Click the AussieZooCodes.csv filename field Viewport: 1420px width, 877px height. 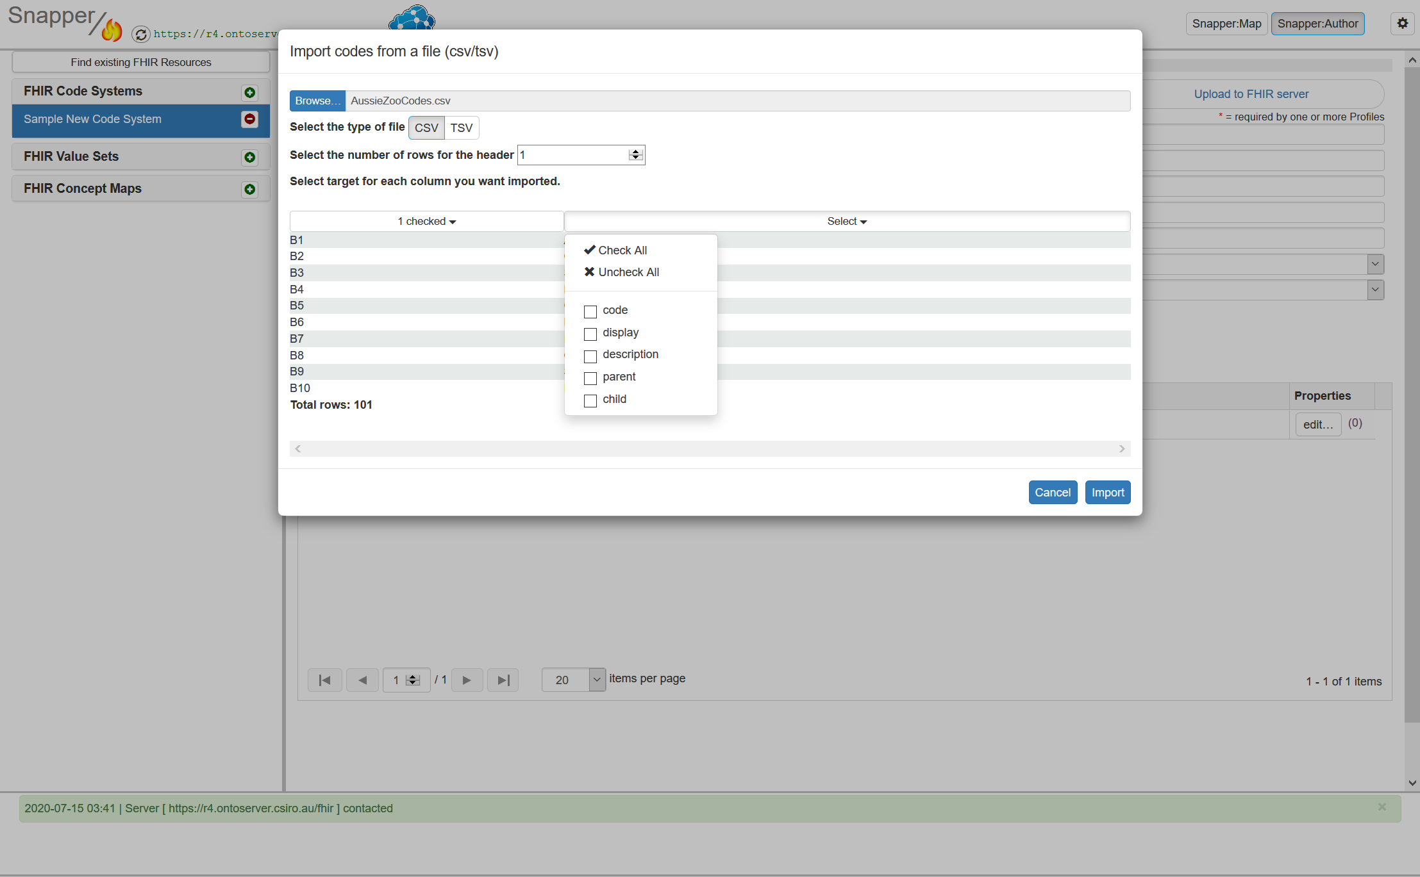coord(737,101)
